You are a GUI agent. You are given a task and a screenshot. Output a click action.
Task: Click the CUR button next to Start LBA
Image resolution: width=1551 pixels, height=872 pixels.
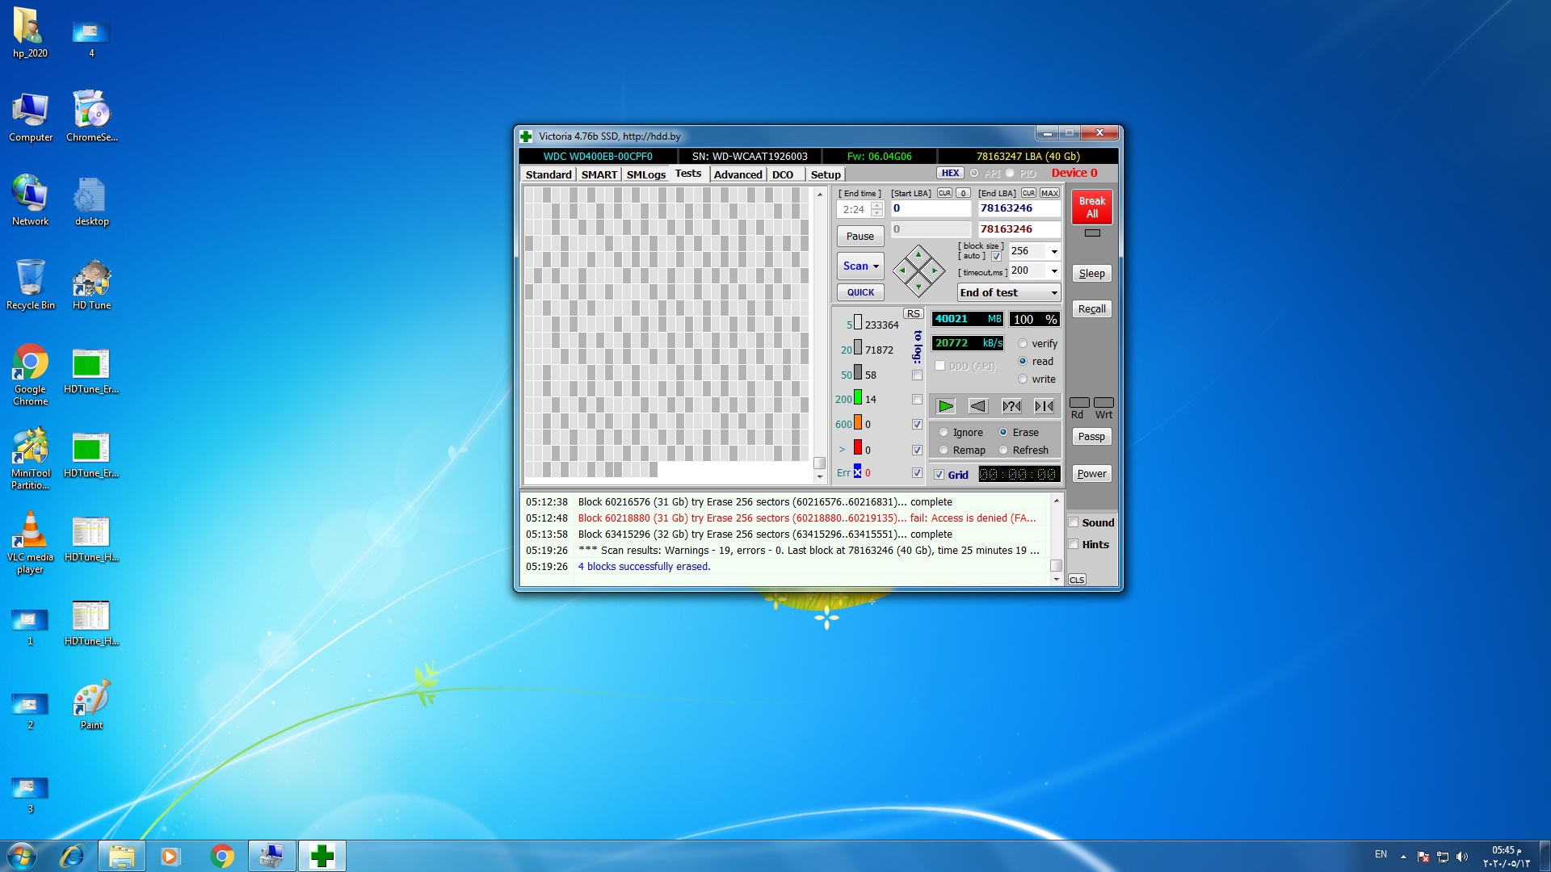coord(944,193)
